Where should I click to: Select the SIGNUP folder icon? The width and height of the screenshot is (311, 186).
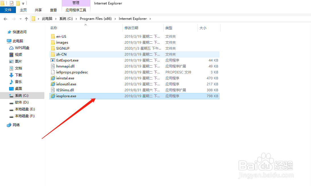pos(53,48)
